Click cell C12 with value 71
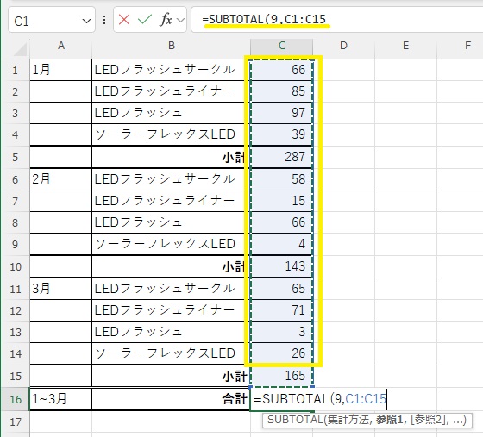Viewport: 483px width, 437px height. pos(281,310)
